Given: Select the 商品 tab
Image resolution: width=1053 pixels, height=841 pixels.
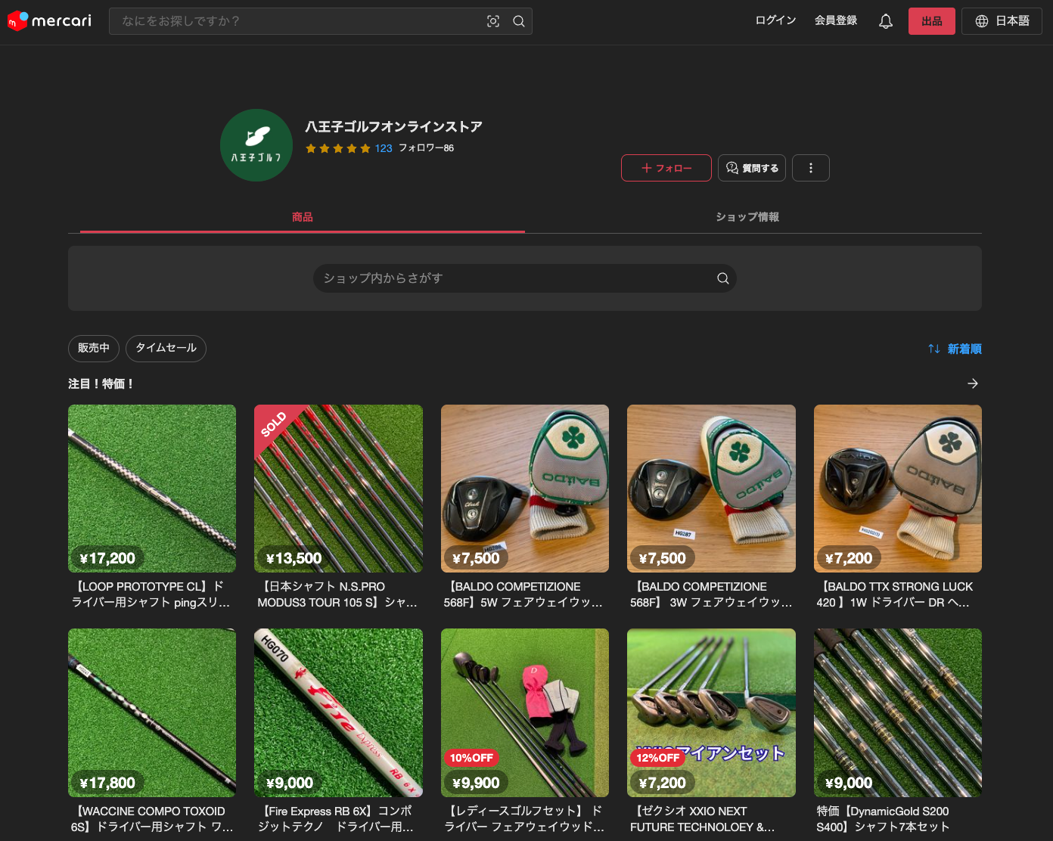Looking at the screenshot, I should pos(303,217).
